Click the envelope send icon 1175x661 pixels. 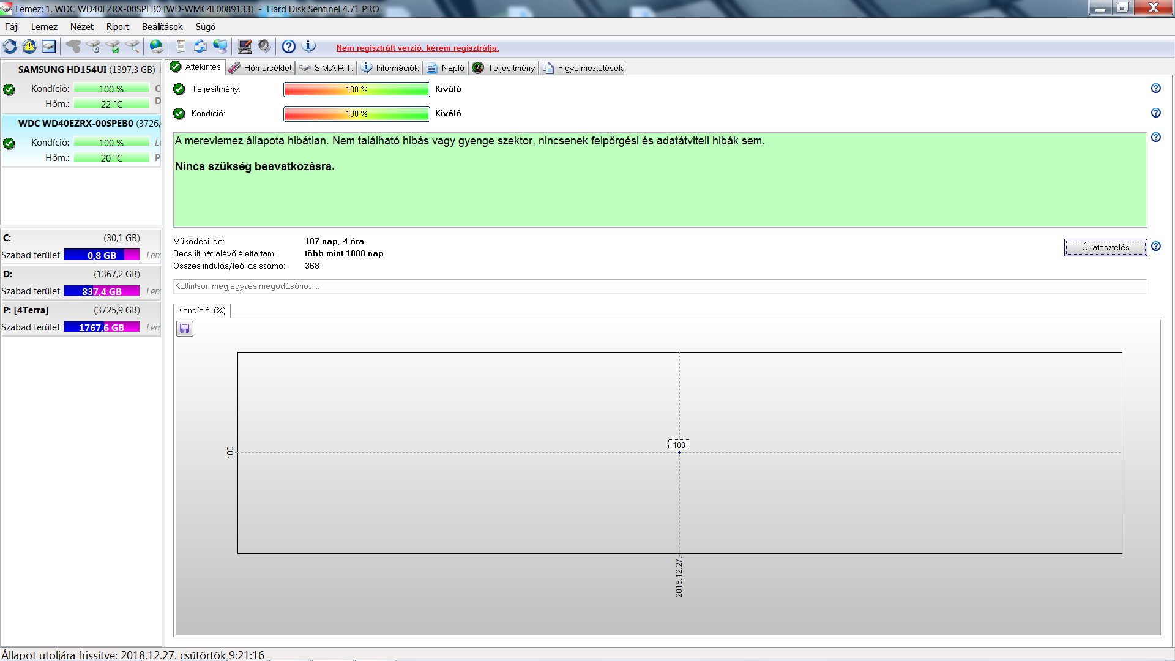pyautogui.click(x=200, y=47)
